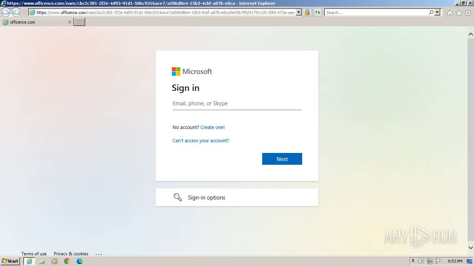Screen dimensions: 474x266
Task: Minimize the Internet Explorer window
Action: point(457,3)
